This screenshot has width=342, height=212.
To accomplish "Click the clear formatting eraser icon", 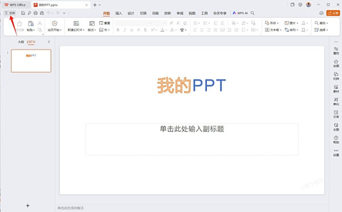I will (185, 23).
